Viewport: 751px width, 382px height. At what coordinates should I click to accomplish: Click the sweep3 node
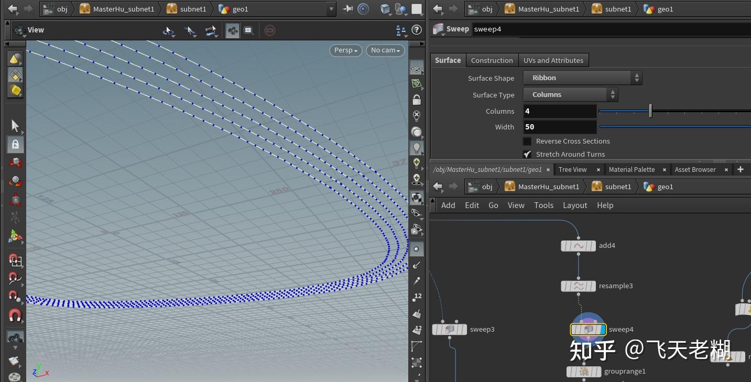click(x=449, y=330)
